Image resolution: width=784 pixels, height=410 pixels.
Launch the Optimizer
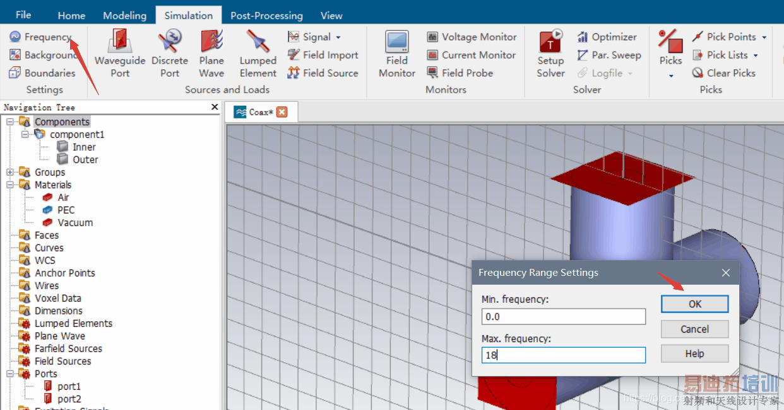click(x=607, y=37)
